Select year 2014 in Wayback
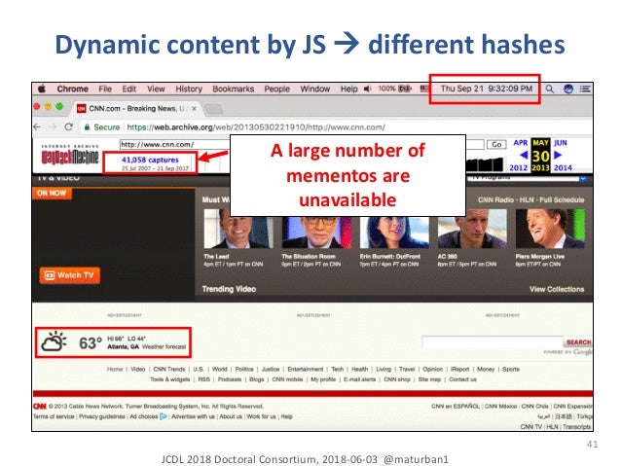621x466 pixels. 563,168
